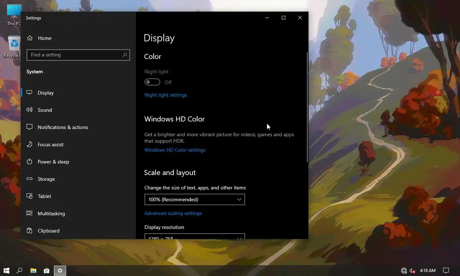Image resolution: width=460 pixels, height=276 pixels.
Task: Click the Multitasking icon in sidebar
Action: click(x=29, y=213)
